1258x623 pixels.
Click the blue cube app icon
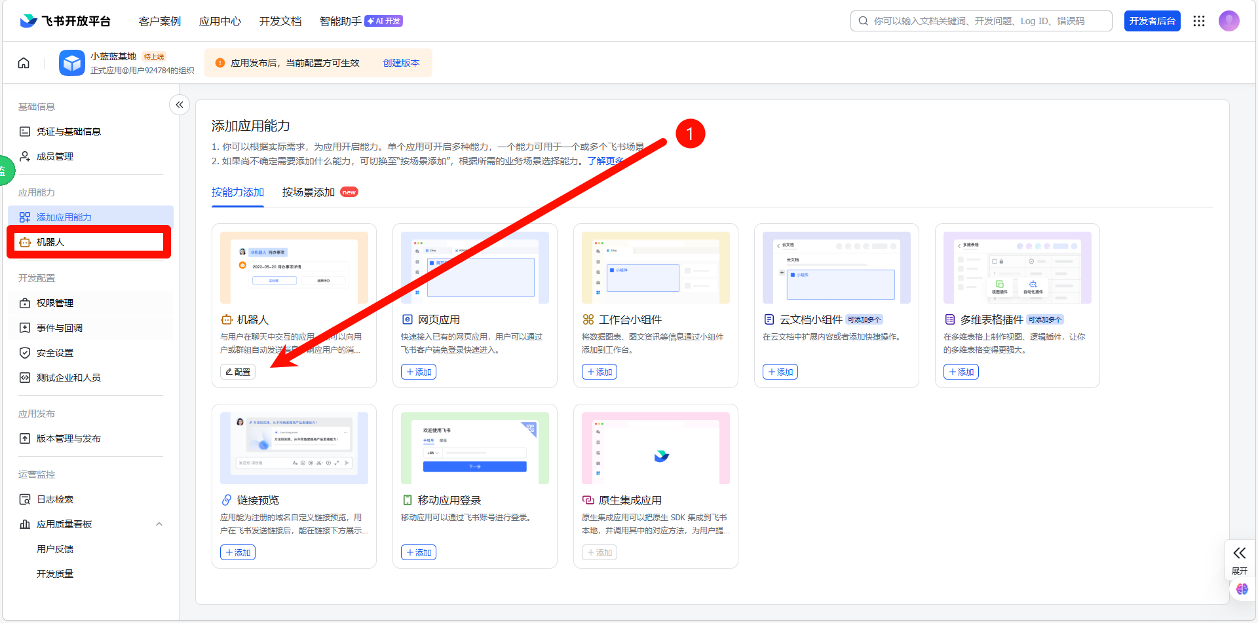point(71,63)
